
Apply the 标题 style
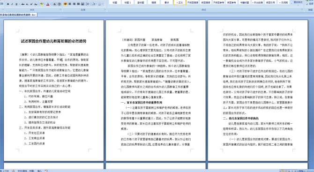(x=115, y=2)
